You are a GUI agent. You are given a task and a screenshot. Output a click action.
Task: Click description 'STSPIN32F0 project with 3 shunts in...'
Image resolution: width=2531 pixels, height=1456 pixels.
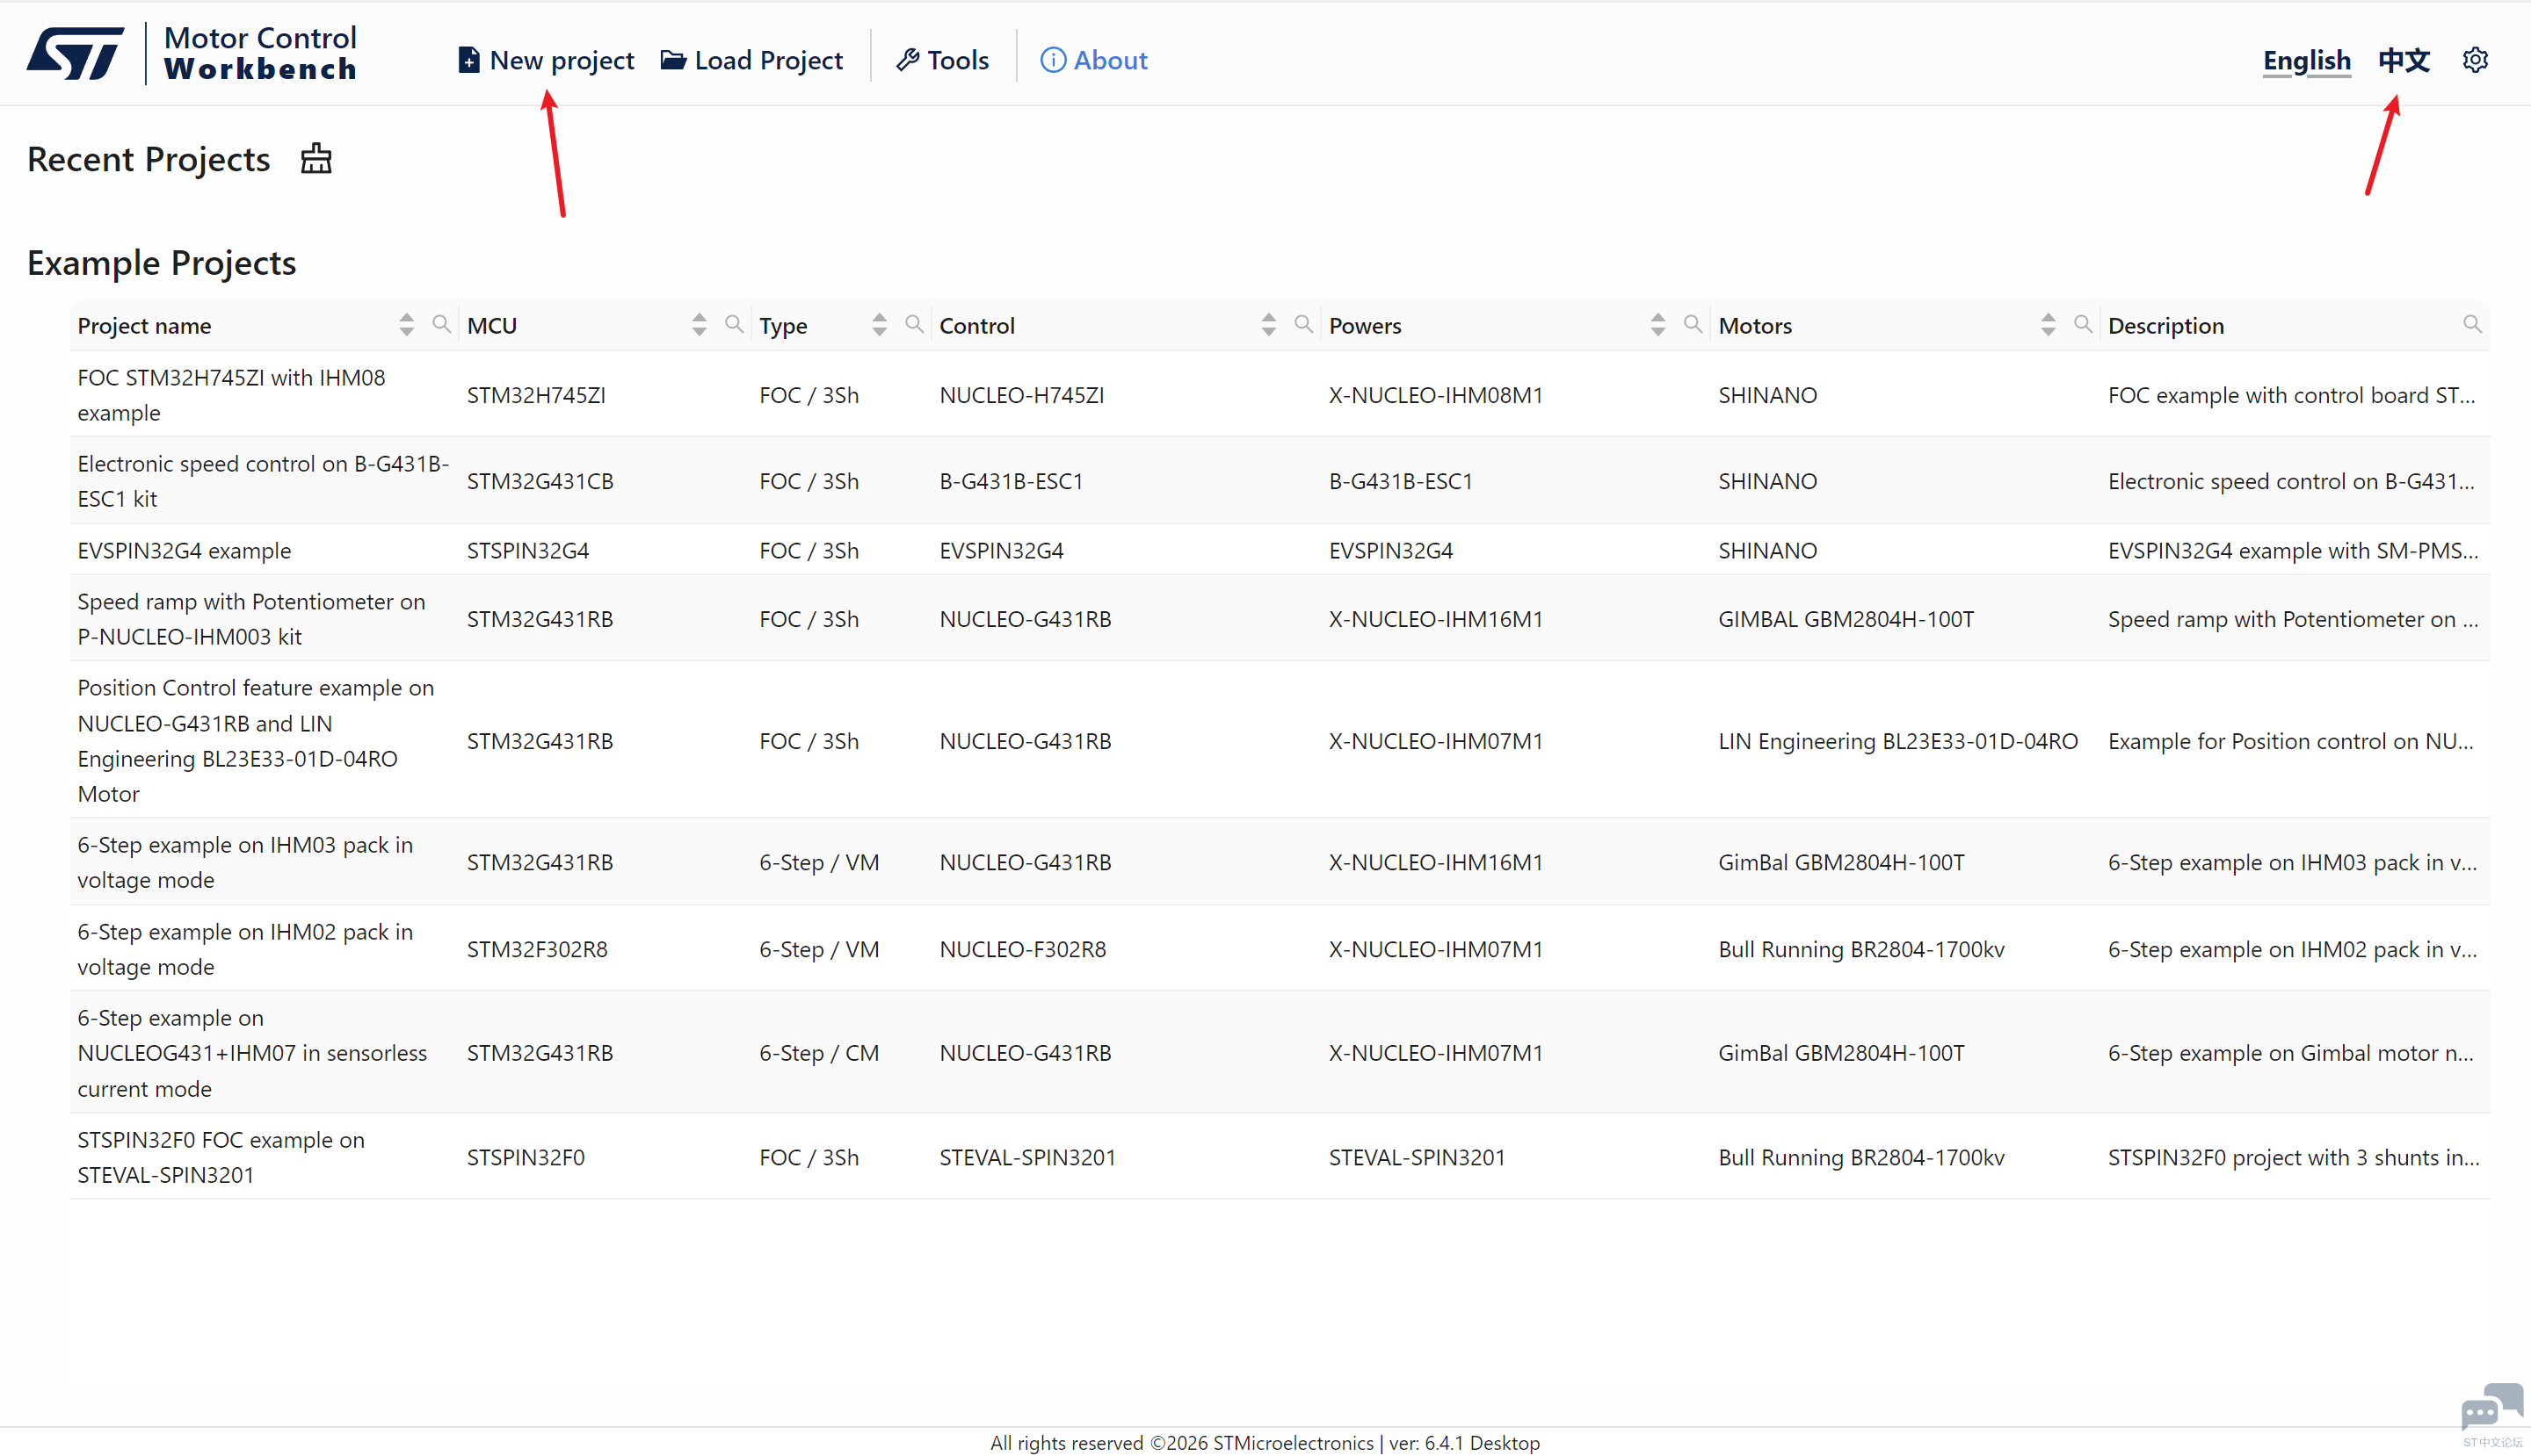pyautogui.click(x=2294, y=1157)
